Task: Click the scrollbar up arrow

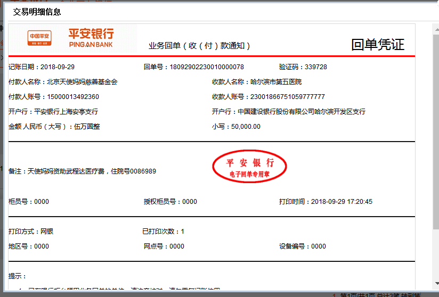Action: click(437, 29)
